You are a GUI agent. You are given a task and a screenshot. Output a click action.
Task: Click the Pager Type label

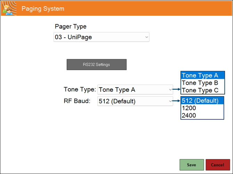(x=71, y=27)
